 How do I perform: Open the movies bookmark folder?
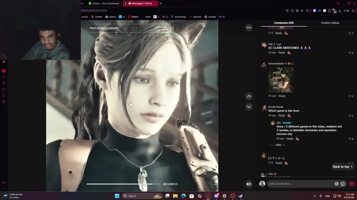coord(210,17)
